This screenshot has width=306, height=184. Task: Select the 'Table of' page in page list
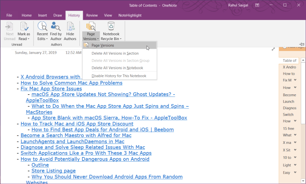[x=290, y=60]
